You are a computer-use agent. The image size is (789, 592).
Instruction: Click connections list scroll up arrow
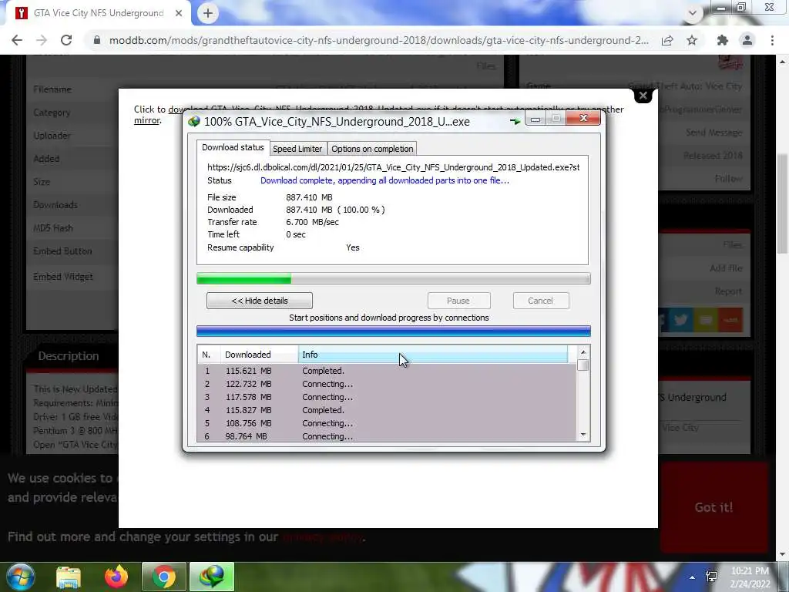point(583,352)
